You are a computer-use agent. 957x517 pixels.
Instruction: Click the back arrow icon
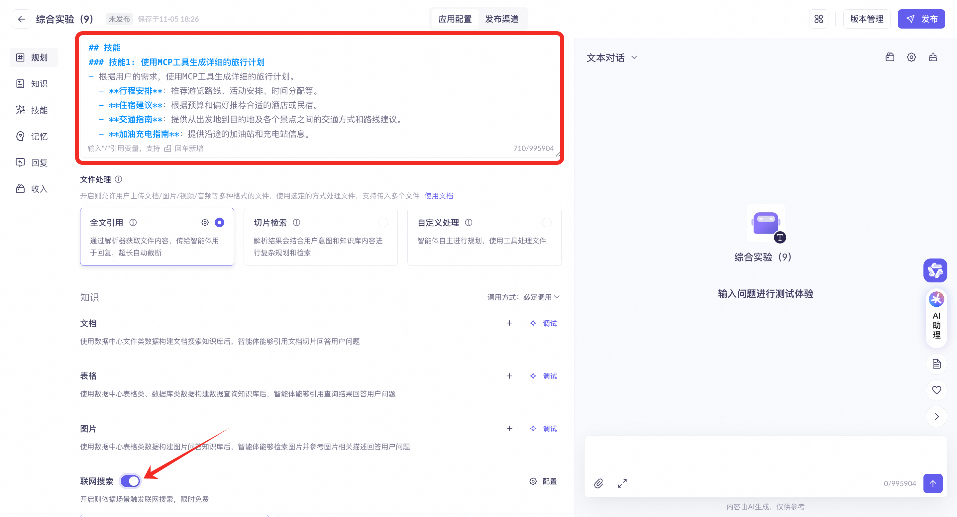(x=21, y=19)
